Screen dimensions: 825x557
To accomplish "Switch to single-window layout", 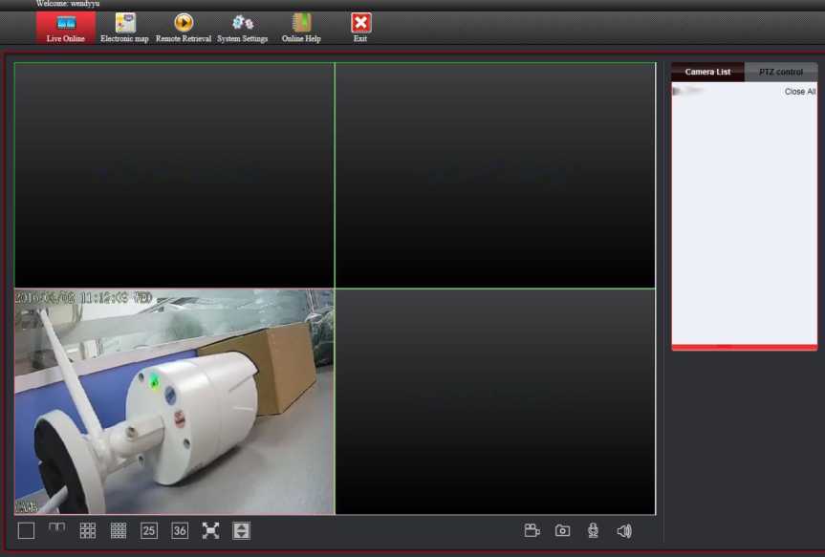I will tap(26, 531).
